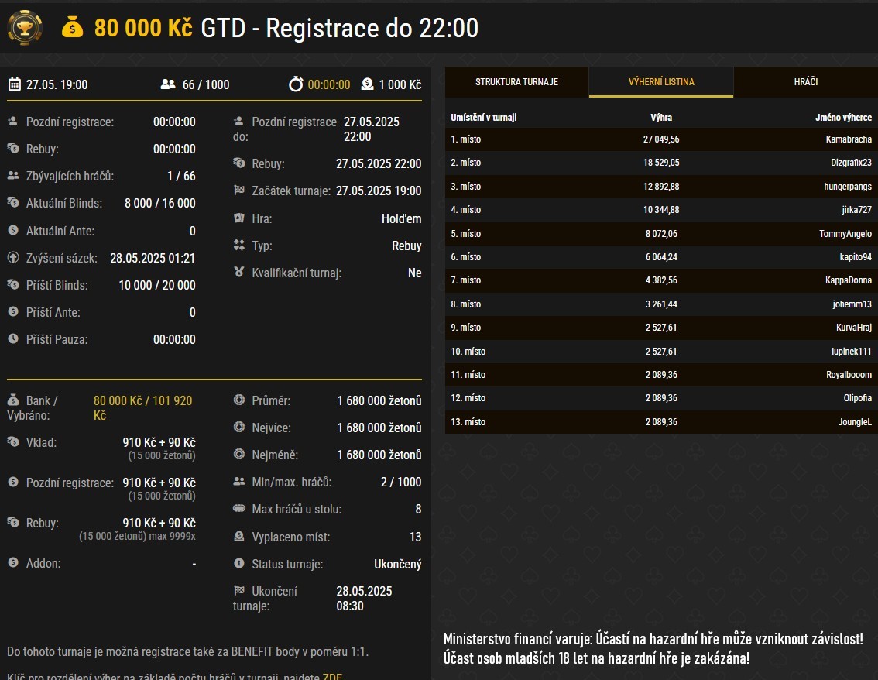
Task: Click the table icon beside Max hráčů u stolu
Action: point(238,509)
